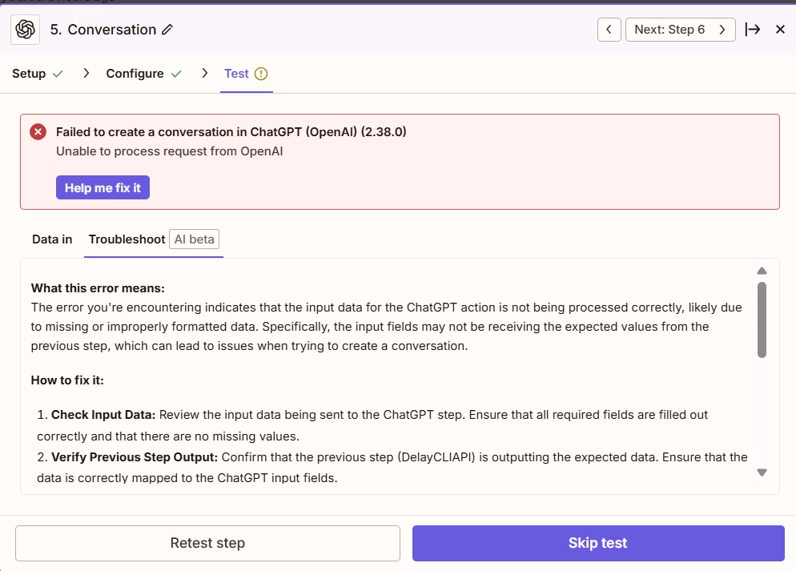Click Help me fix it button

(103, 187)
